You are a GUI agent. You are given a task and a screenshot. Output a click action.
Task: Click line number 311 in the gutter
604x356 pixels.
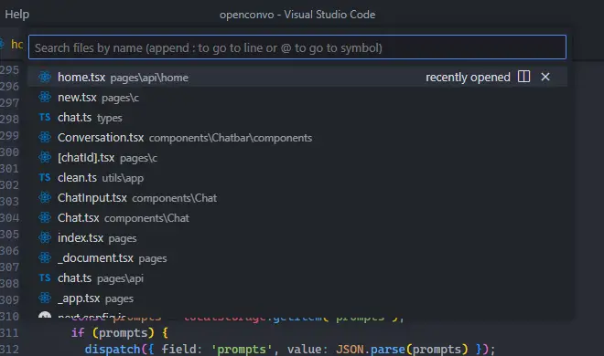9,332
